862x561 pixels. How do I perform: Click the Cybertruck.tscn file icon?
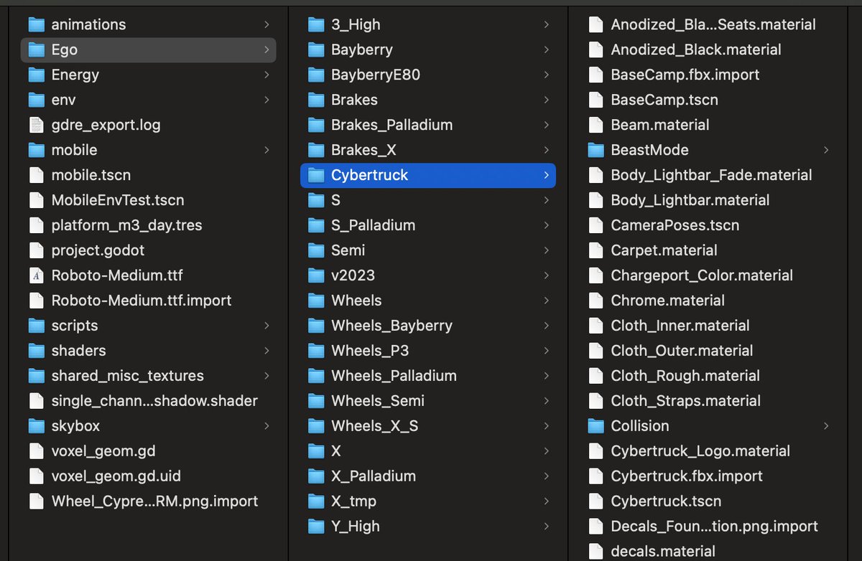595,501
